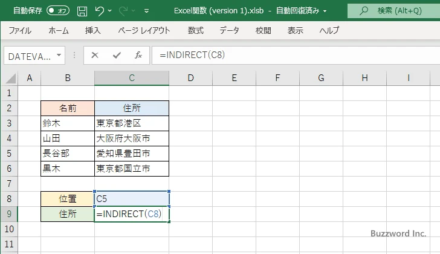Select column E header
This screenshot has height=254, width=440.
pyautogui.click(x=234, y=78)
